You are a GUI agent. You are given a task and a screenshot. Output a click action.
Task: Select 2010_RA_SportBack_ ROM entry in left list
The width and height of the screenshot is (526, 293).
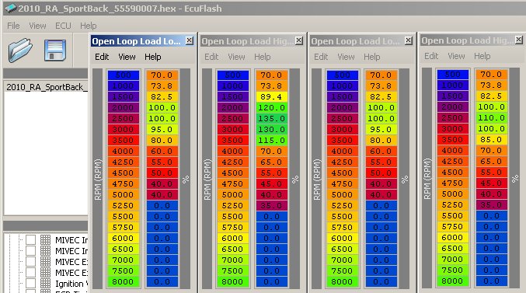click(x=47, y=87)
